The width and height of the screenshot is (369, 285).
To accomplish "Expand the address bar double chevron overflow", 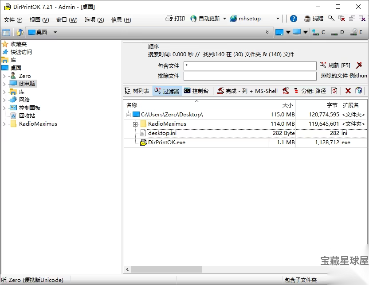I will [267, 32].
